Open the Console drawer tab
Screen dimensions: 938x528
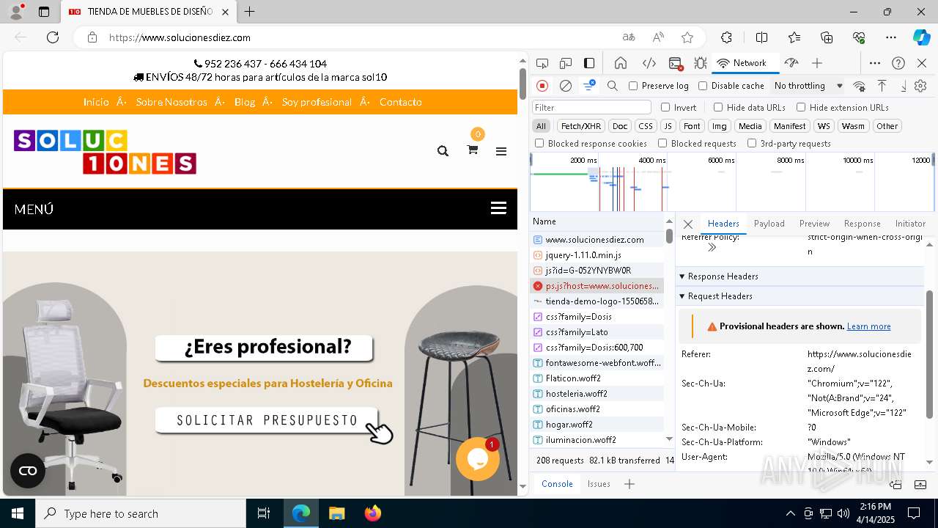click(x=557, y=484)
